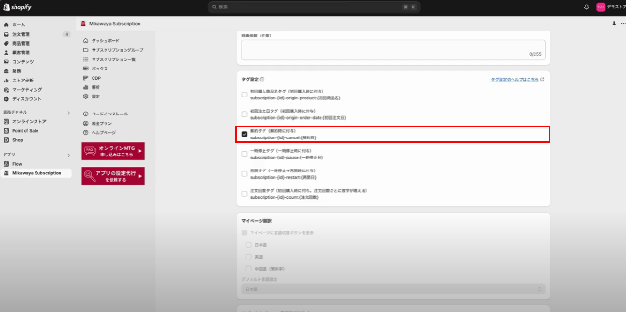Select CDP in app navigation

click(x=96, y=78)
